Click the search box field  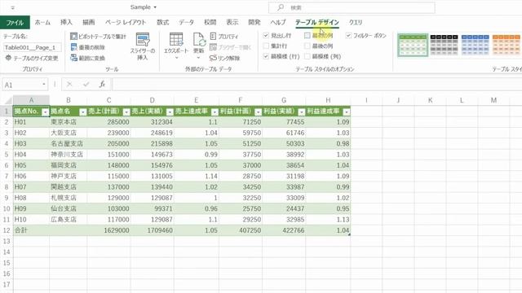[352, 7]
